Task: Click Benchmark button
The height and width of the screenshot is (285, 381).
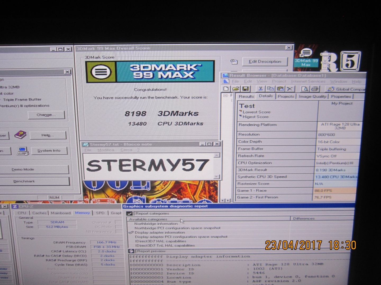Action: (34, 181)
